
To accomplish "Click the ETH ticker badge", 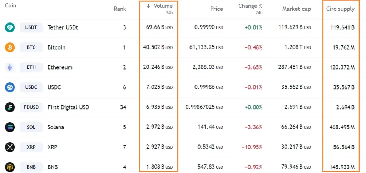I will pos(31,67).
